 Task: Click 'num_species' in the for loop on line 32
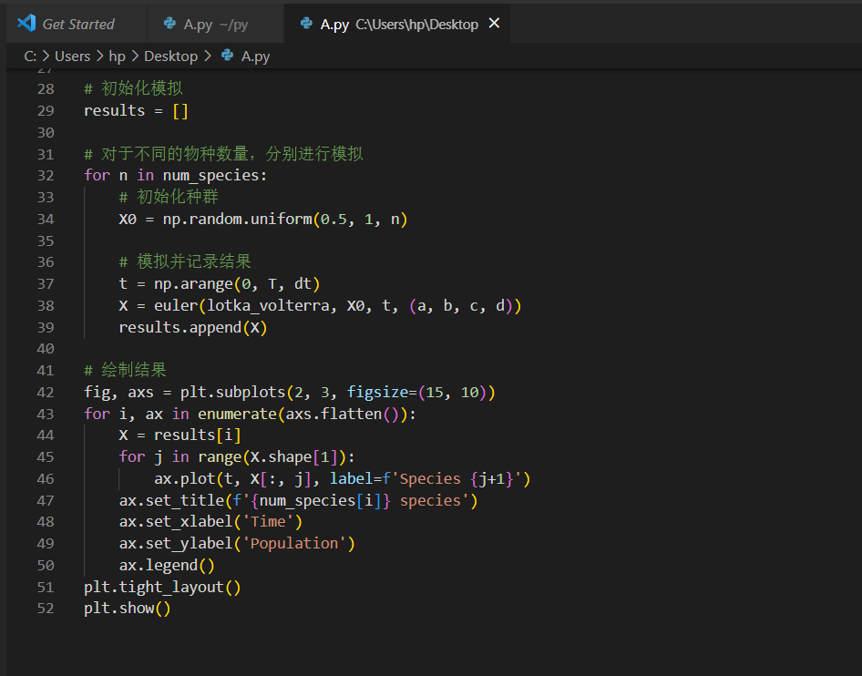pyautogui.click(x=210, y=176)
